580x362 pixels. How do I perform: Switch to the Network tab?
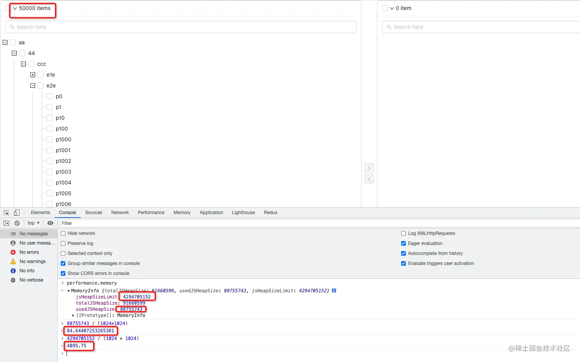click(120, 213)
